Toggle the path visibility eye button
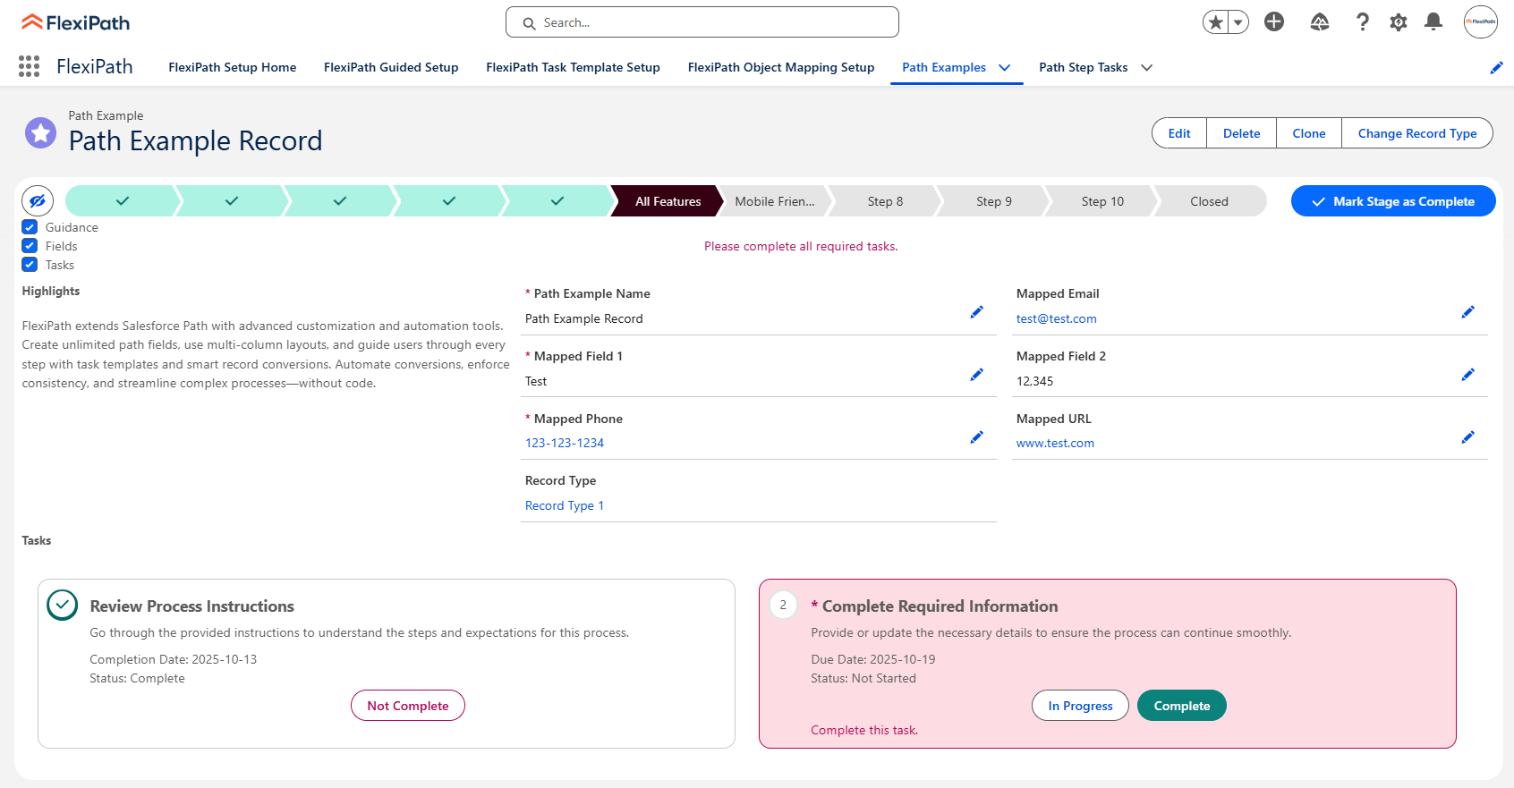1514x788 pixels. 38,201
